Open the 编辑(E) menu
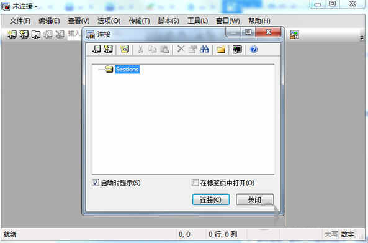This screenshot has width=368, height=243. click(49, 21)
